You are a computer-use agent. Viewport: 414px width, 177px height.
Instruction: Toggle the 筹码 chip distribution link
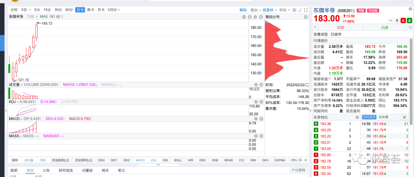243,10
